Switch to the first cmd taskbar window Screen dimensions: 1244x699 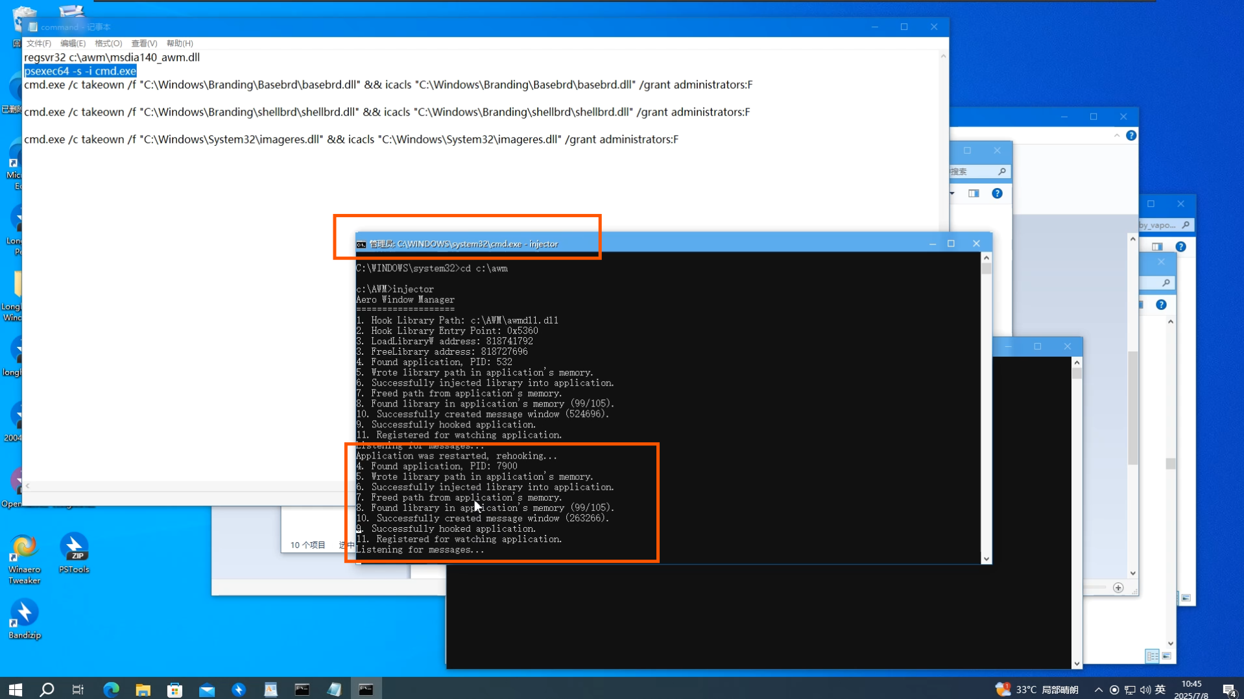pyautogui.click(x=302, y=689)
